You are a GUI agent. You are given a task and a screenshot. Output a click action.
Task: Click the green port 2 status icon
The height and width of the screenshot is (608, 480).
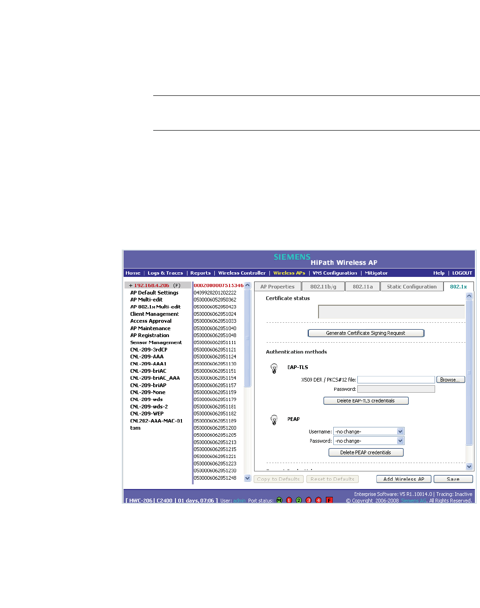tap(299, 500)
